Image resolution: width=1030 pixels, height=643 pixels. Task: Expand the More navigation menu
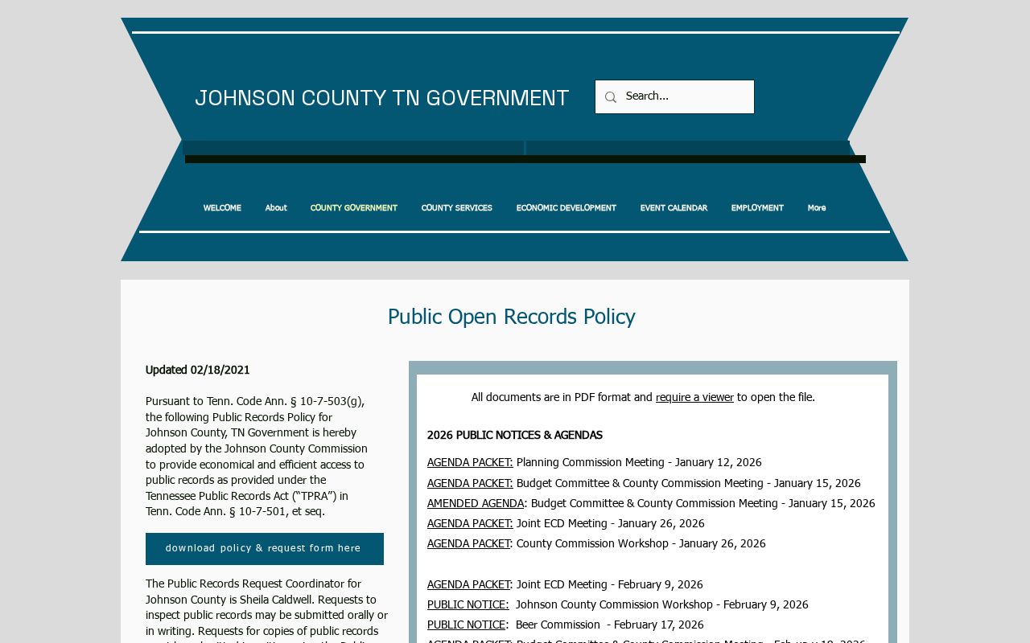click(x=817, y=208)
